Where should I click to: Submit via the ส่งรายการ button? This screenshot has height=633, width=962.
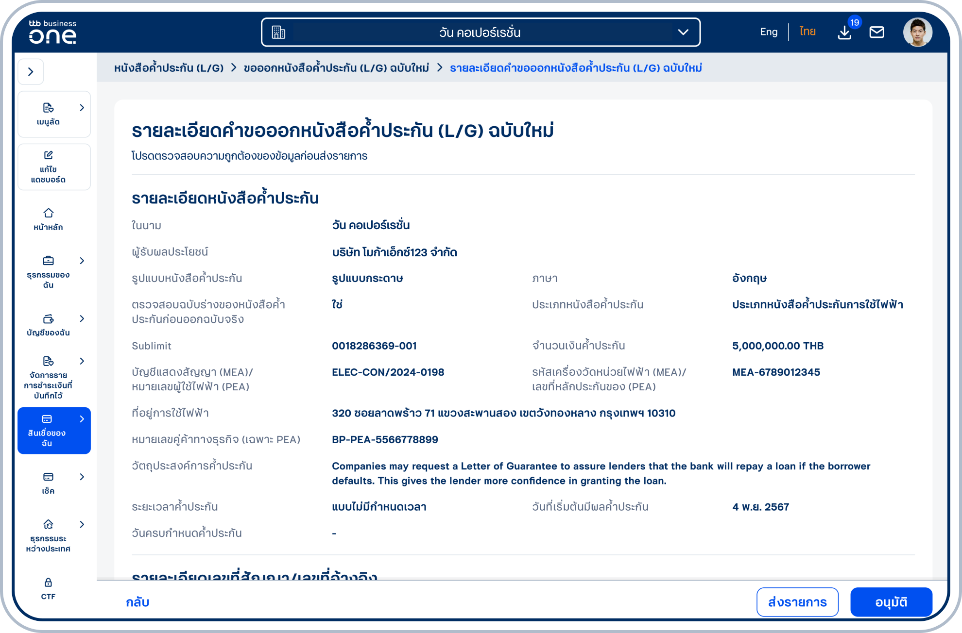(797, 602)
